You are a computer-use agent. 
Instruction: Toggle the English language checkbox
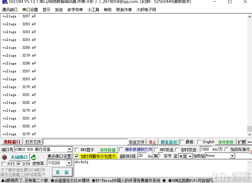coord(199,142)
